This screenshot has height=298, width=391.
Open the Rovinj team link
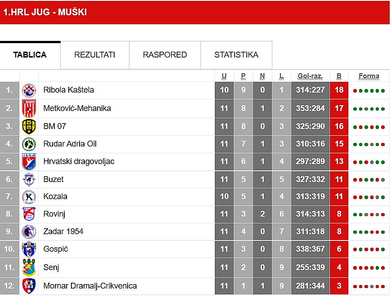[54, 214]
